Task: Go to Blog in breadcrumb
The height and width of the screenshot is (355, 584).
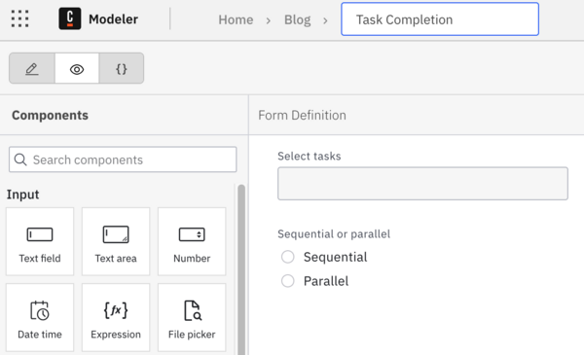Action: tap(297, 19)
